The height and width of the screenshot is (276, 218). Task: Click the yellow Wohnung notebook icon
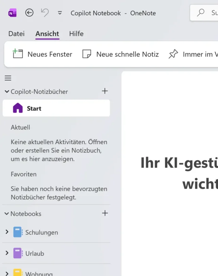click(x=18, y=273)
